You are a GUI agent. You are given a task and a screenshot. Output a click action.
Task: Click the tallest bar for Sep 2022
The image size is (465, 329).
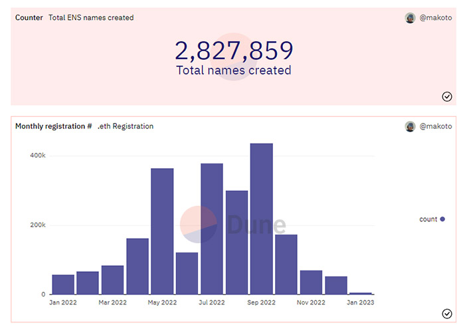click(x=261, y=219)
